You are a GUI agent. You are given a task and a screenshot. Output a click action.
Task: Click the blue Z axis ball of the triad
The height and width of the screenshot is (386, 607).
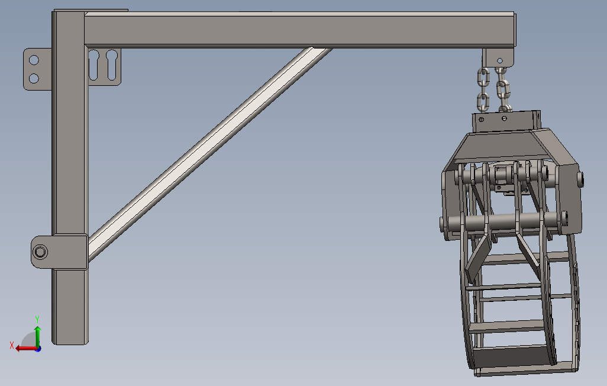[x=38, y=349]
